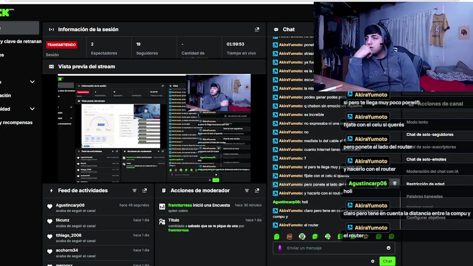Delete message via trash icon beside Agustincarp06
Image resolution: width=473 pixels, height=266 pixels.
click(x=395, y=184)
